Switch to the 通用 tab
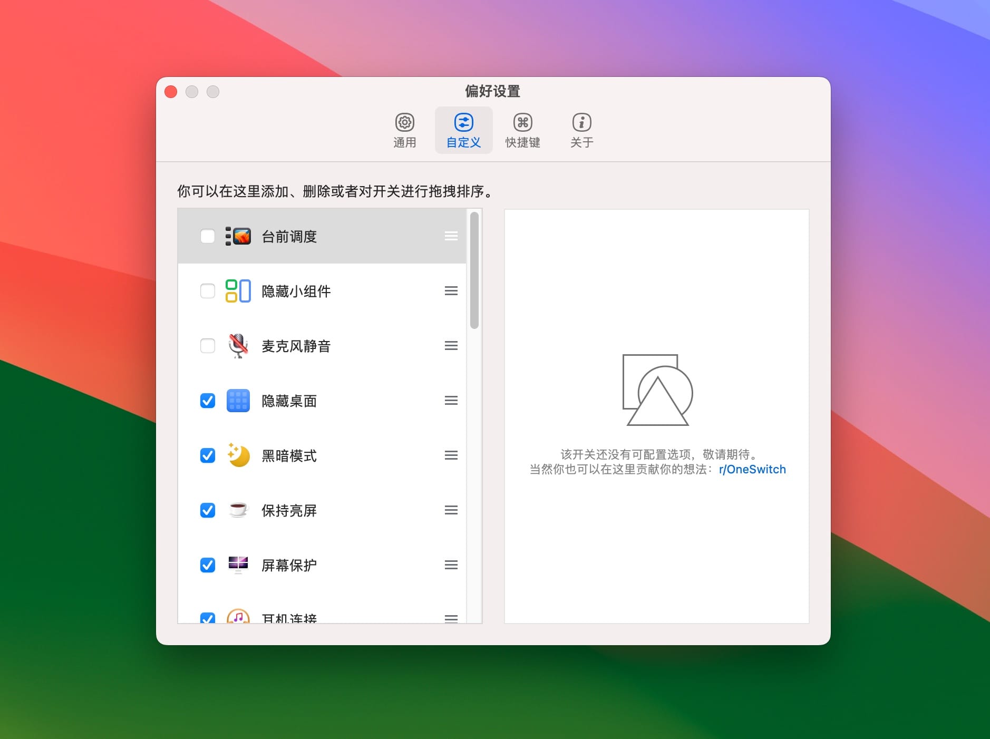This screenshot has height=739, width=990. click(404, 131)
